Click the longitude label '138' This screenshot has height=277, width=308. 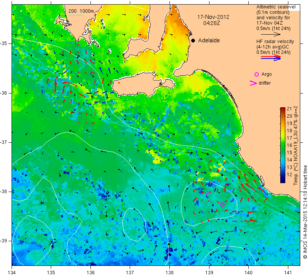click(169, 272)
